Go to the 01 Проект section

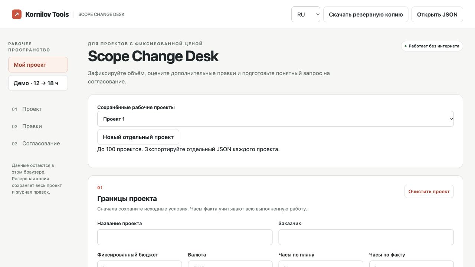[27, 109]
